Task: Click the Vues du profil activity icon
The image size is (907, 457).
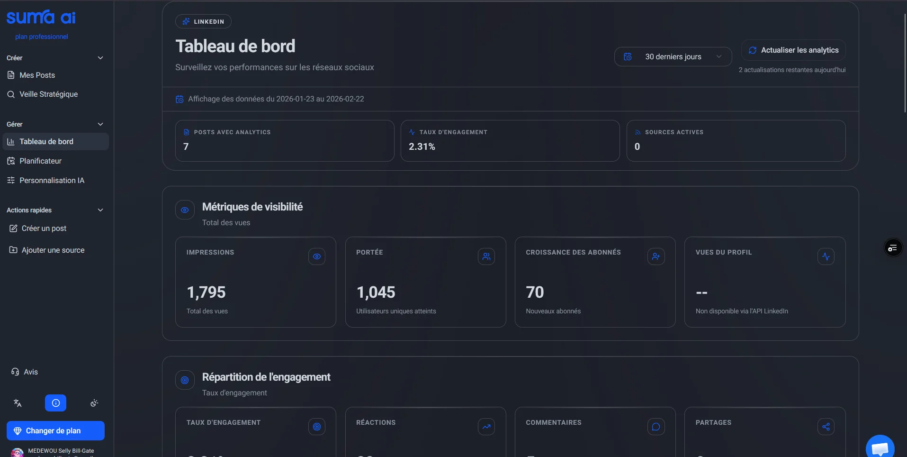Action: point(826,256)
